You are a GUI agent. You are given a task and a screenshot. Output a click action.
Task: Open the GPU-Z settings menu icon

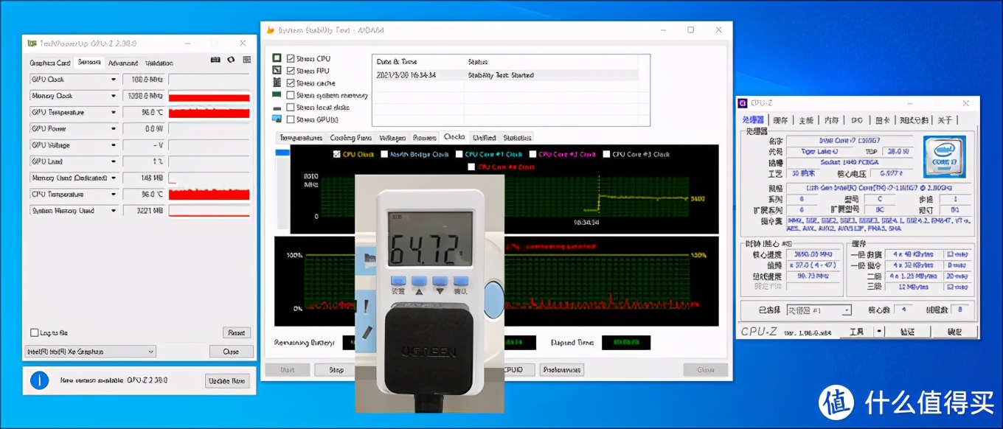coord(246,60)
